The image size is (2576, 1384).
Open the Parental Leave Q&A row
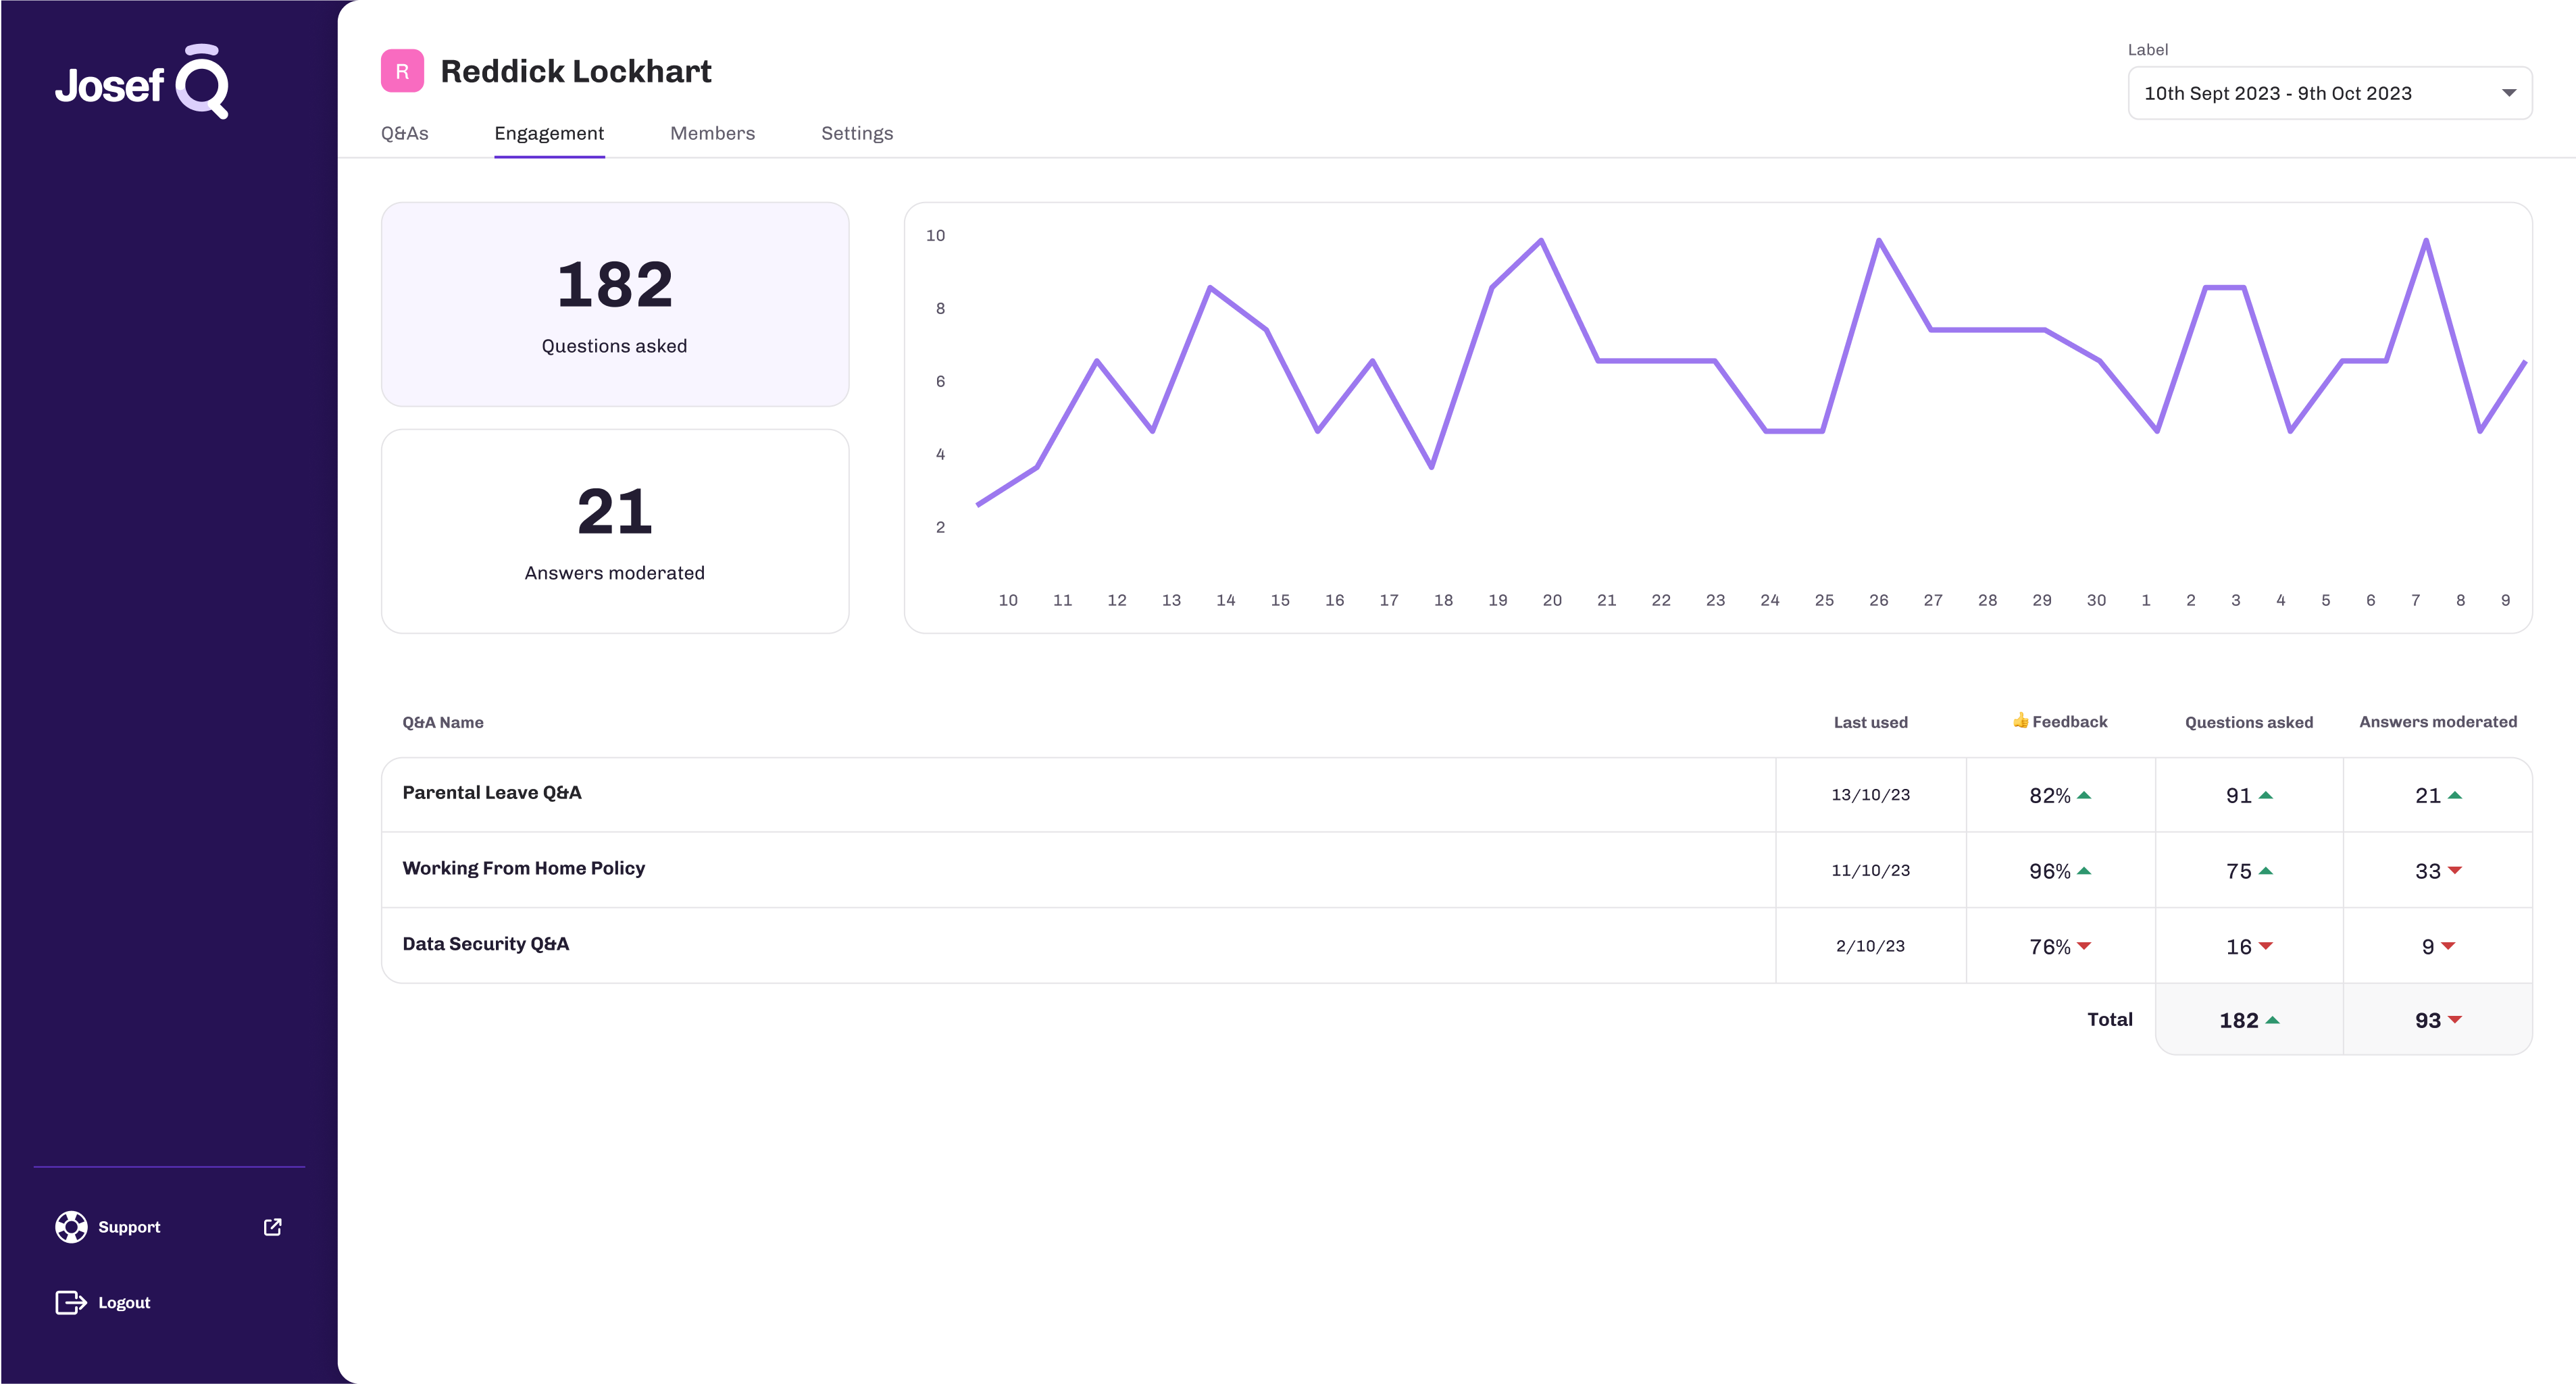(x=492, y=793)
